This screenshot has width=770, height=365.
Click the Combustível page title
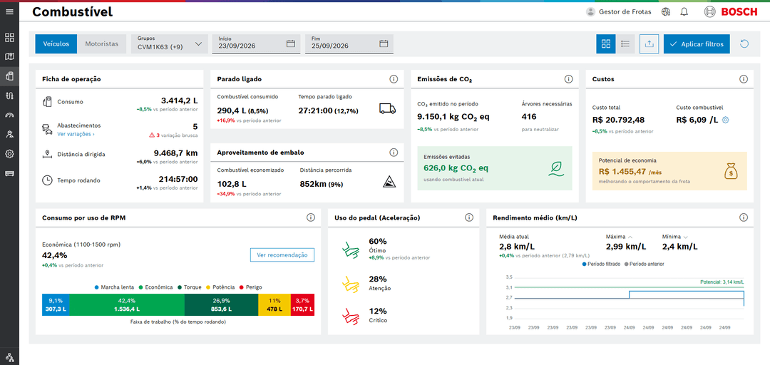(72, 12)
